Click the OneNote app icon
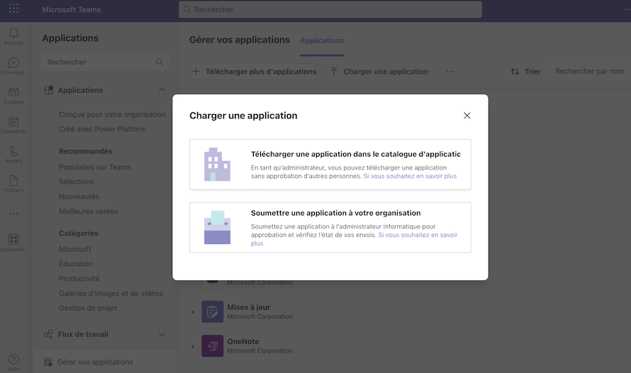The image size is (631, 373). (x=213, y=345)
